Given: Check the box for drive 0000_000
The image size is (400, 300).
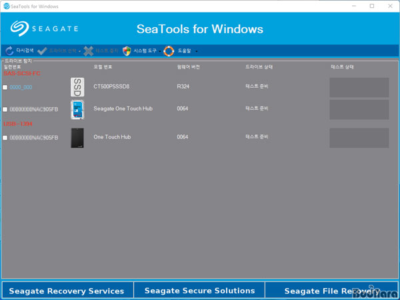Looking at the screenshot, I should click(5, 87).
